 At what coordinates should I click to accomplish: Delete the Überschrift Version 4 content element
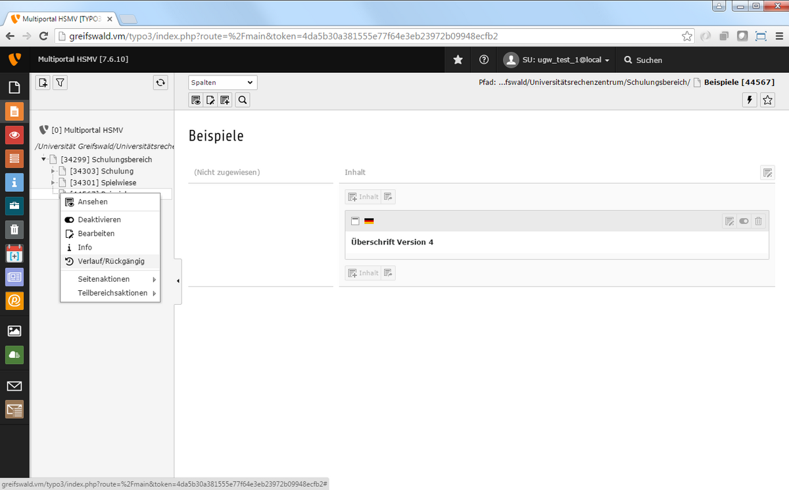[x=758, y=221]
